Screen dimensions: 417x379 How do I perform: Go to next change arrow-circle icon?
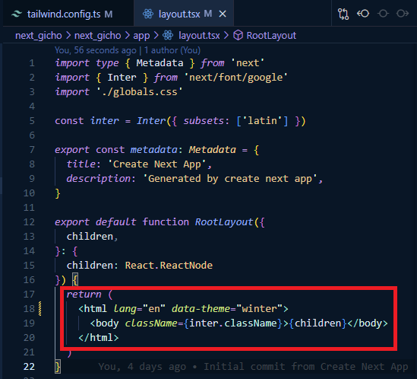click(x=403, y=14)
